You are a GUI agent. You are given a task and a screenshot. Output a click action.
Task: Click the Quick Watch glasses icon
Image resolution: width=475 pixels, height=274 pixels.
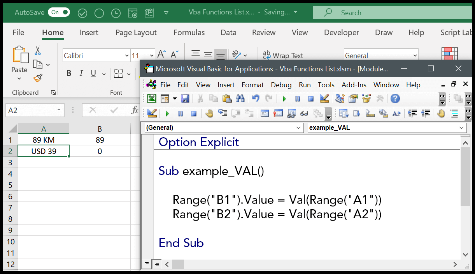tap(305, 113)
